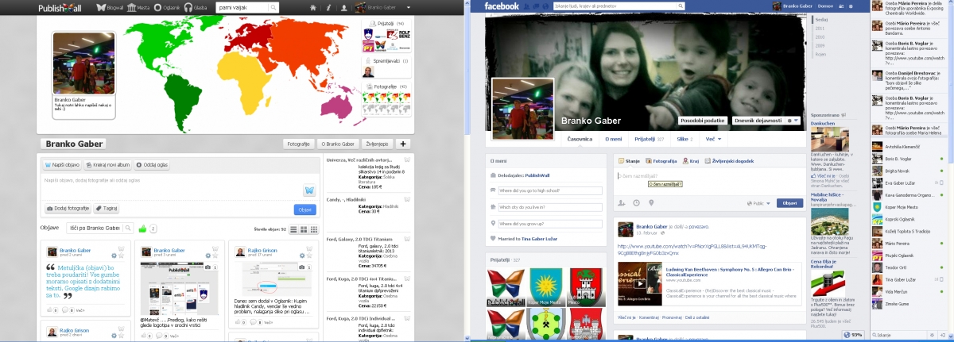Open Glasba headphones icon
Screen dimensions: 954x342
(188, 7)
